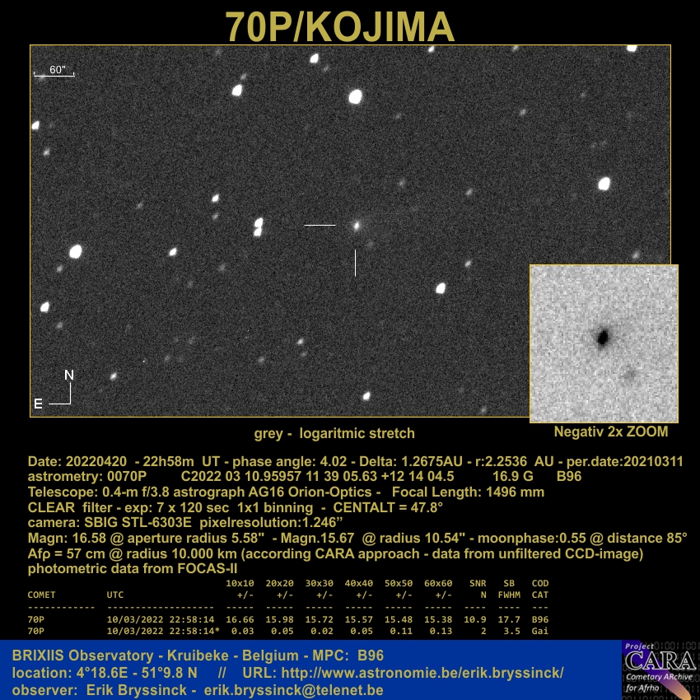Open the astronomie.be observer URL
700x700 pixels.
tap(422, 673)
